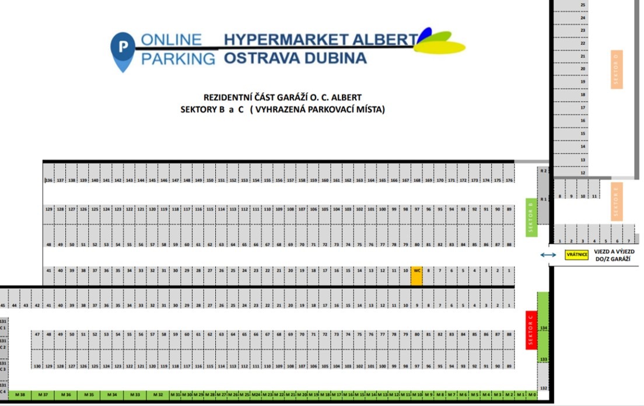Image resolution: width=644 pixels, height=406 pixels.
Task: Select motorcycle spot M 20
Action: [302, 395]
